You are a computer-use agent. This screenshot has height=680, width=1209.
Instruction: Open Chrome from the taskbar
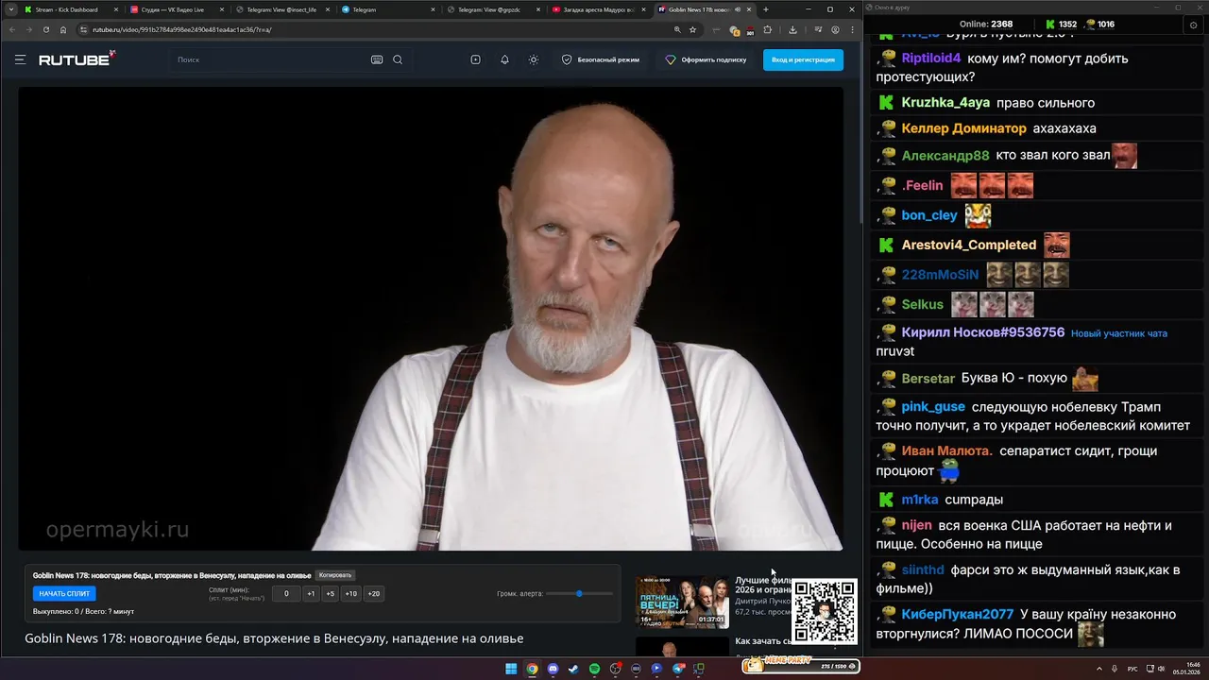[x=532, y=669]
